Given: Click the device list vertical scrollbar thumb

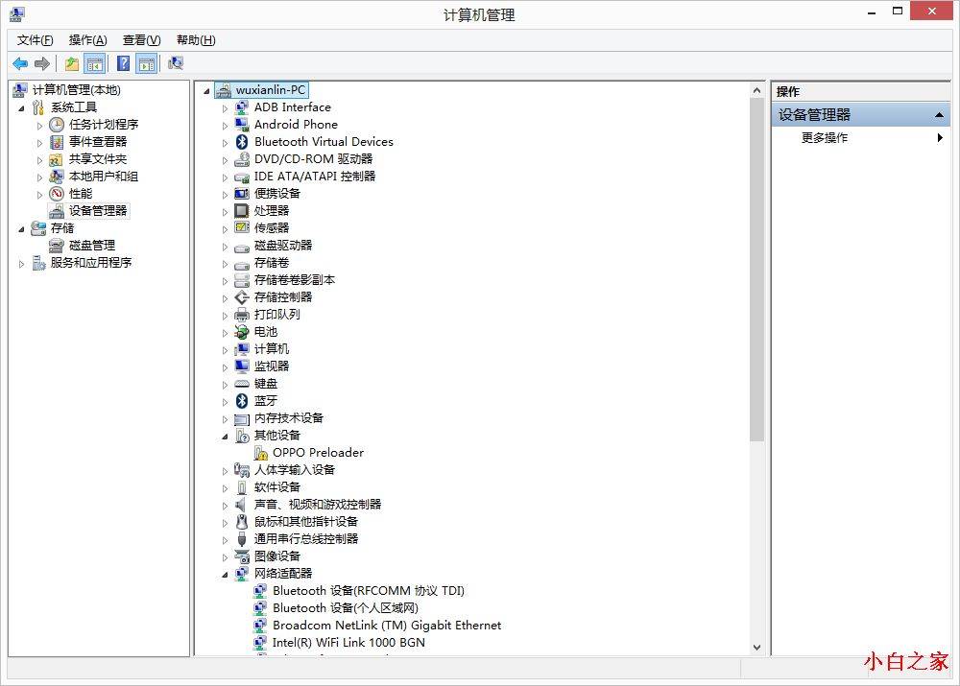Looking at the screenshot, I should (756, 270).
